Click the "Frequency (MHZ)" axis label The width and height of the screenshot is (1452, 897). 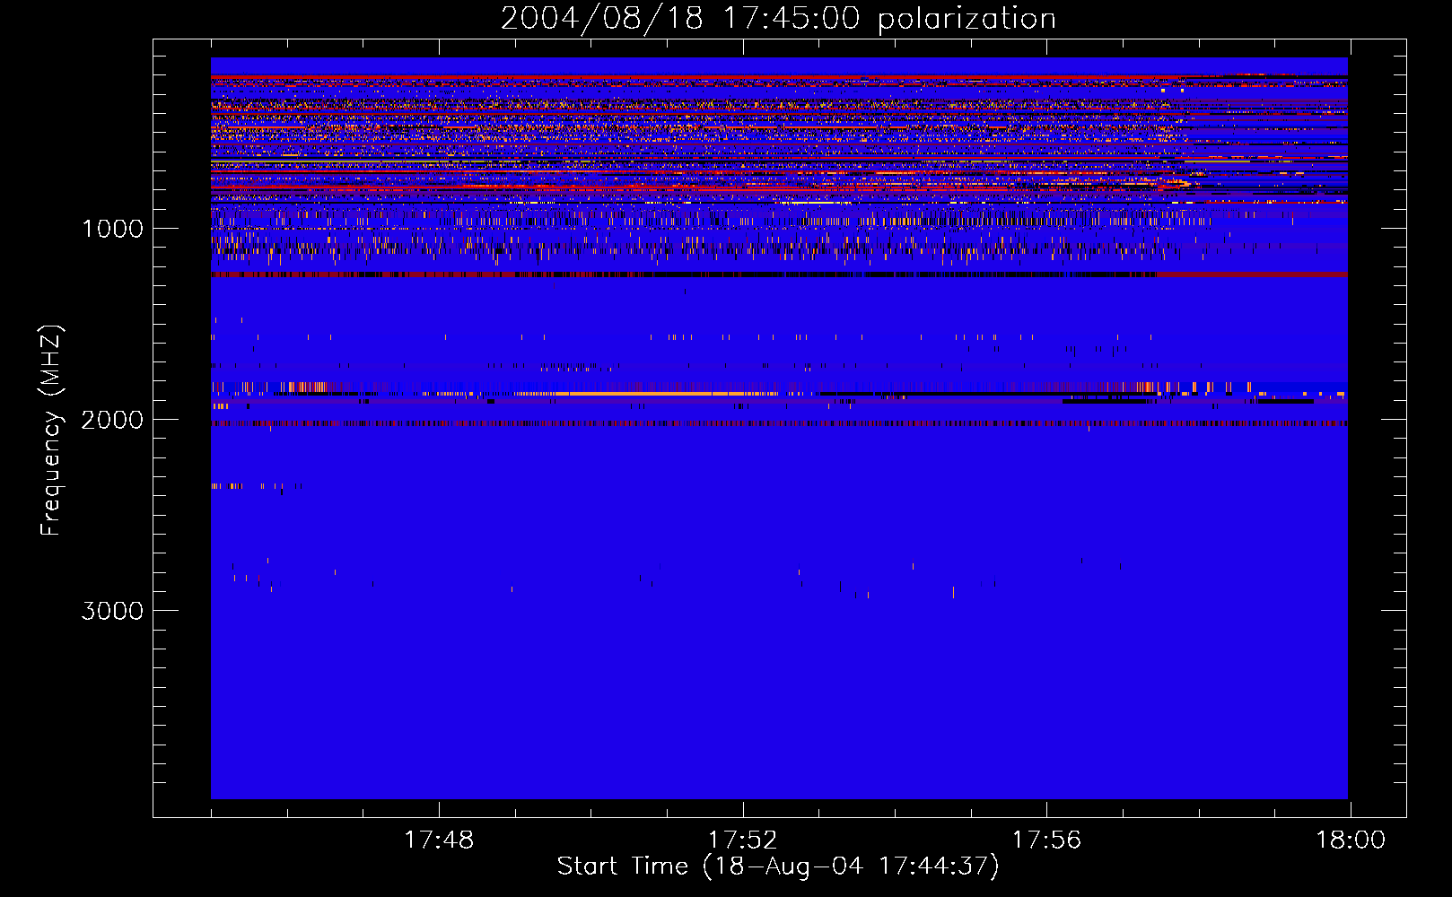coord(51,431)
